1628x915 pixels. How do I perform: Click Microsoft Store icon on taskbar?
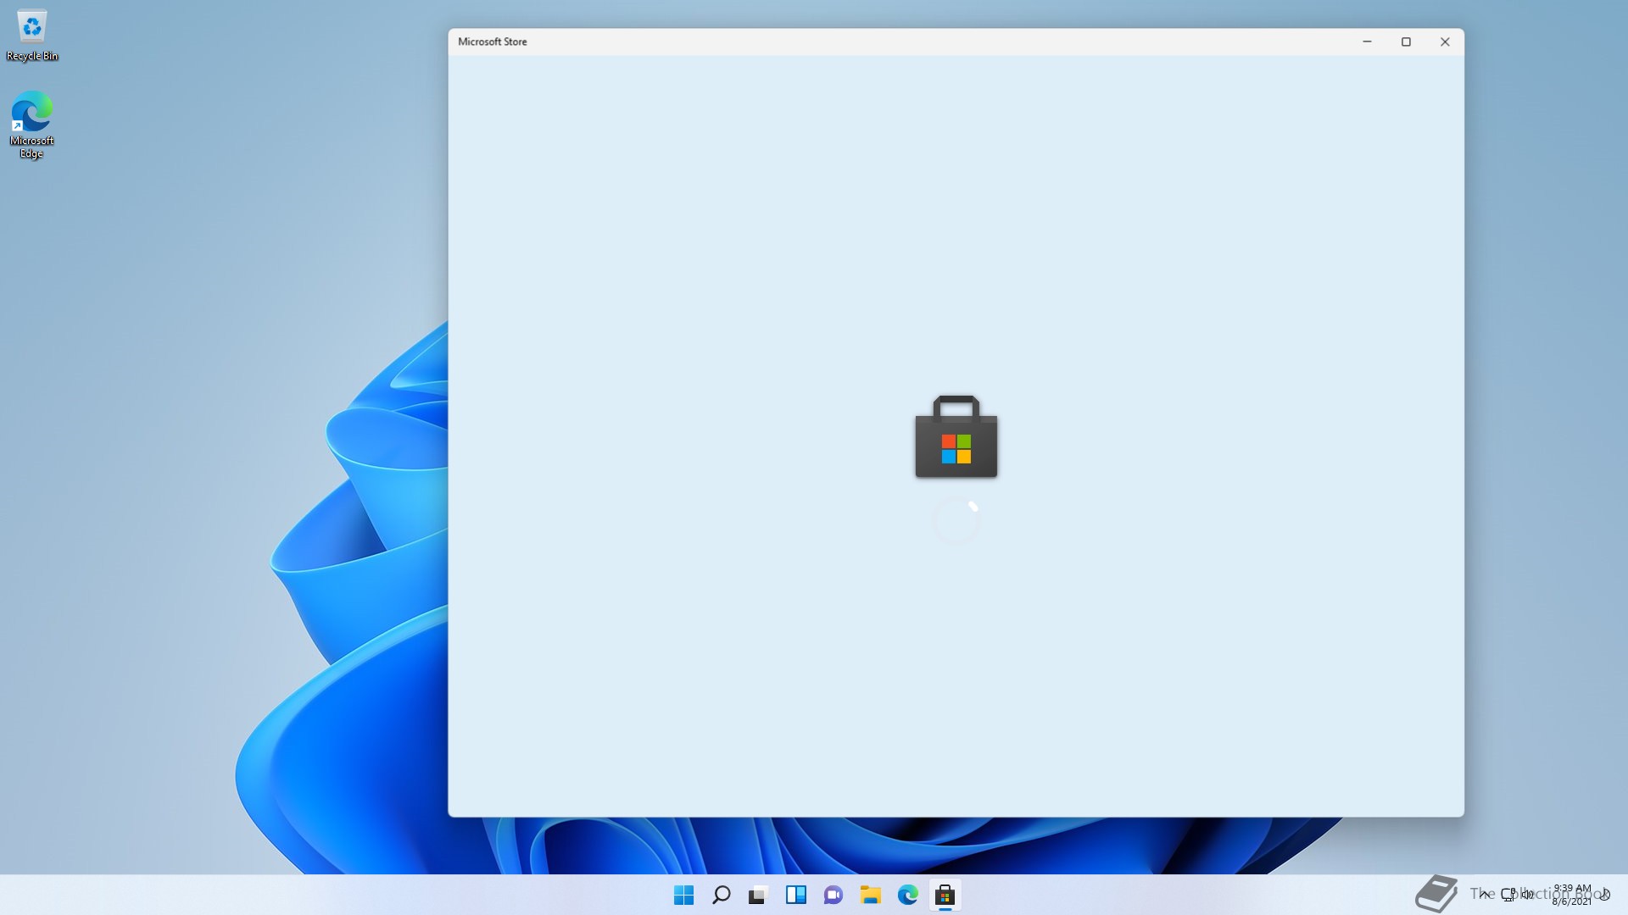945,895
